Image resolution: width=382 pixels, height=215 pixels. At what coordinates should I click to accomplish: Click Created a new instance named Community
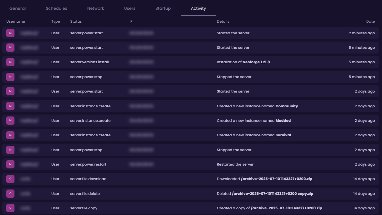[257, 106]
